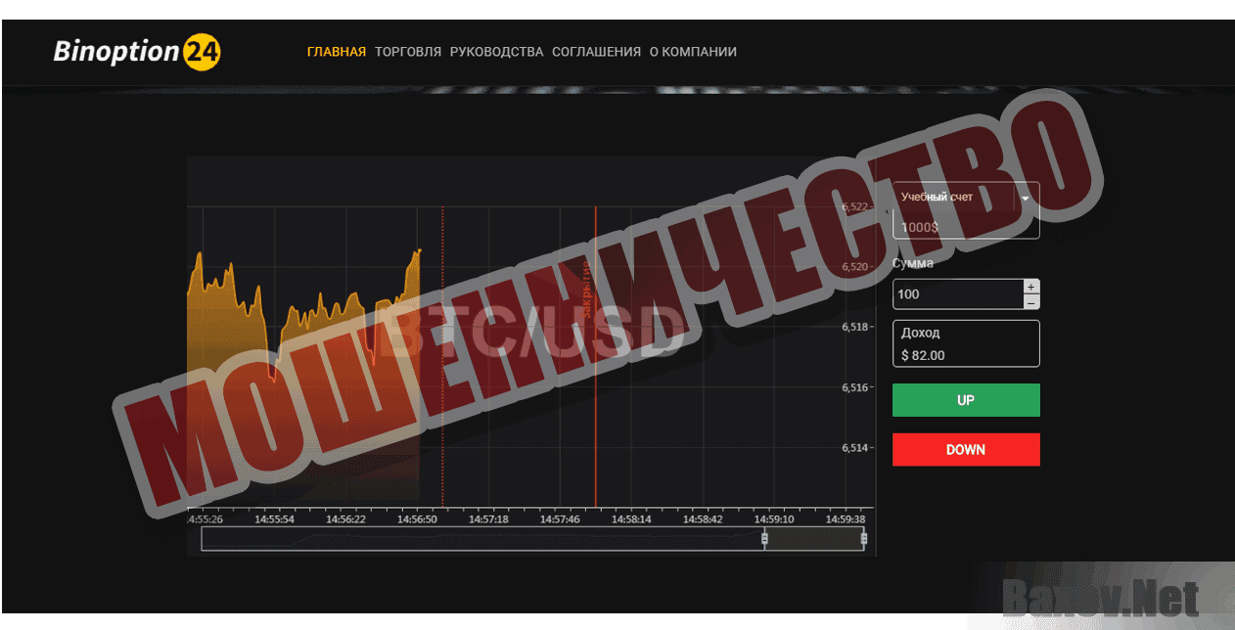The height and width of the screenshot is (630, 1235).
Task: Click the Доход $82.00 payout box
Action: click(x=966, y=343)
